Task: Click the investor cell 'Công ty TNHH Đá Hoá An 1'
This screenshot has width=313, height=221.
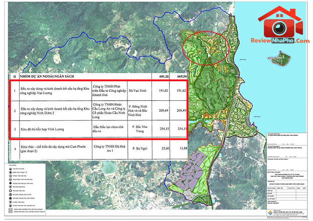Action: 109,149
